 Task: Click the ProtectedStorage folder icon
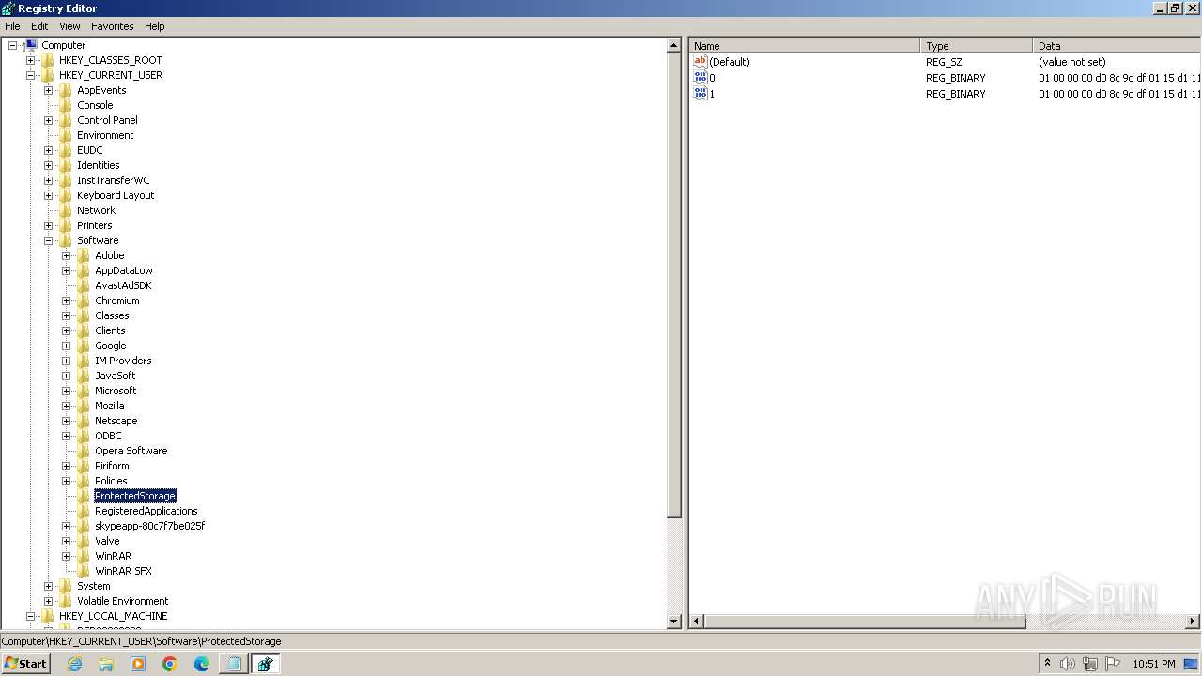click(84, 496)
